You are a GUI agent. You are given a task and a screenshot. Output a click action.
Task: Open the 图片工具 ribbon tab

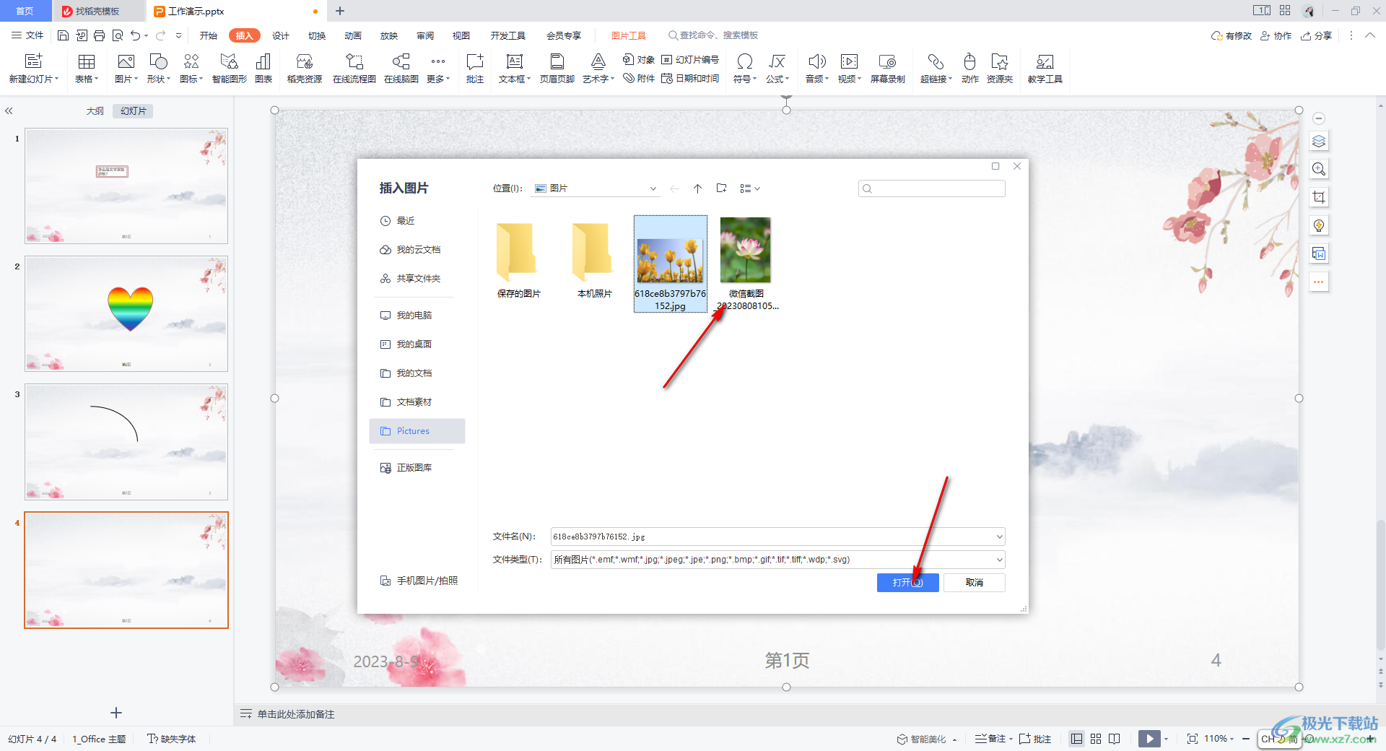[x=629, y=35]
